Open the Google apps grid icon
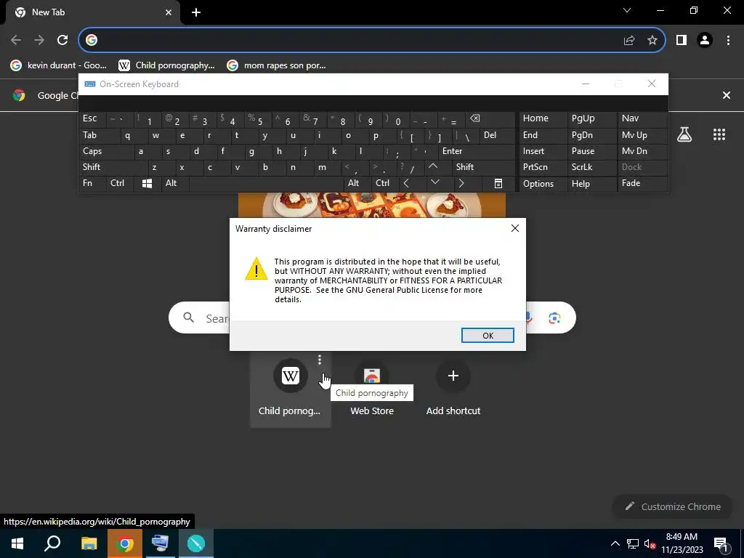This screenshot has height=558, width=744. click(719, 134)
